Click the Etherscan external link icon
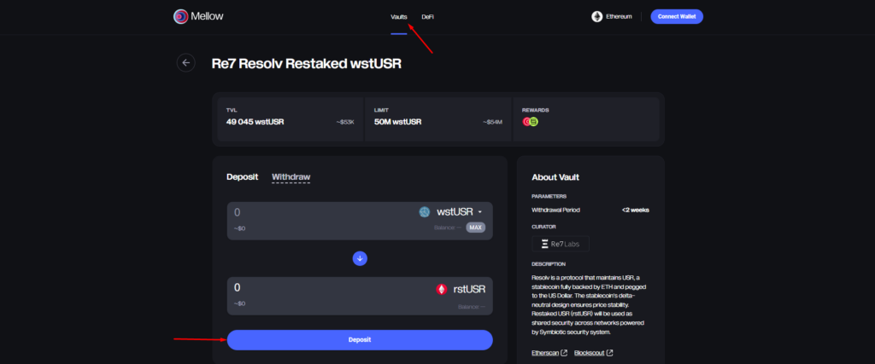Screen dimensions: 875x364 [x=564, y=353]
